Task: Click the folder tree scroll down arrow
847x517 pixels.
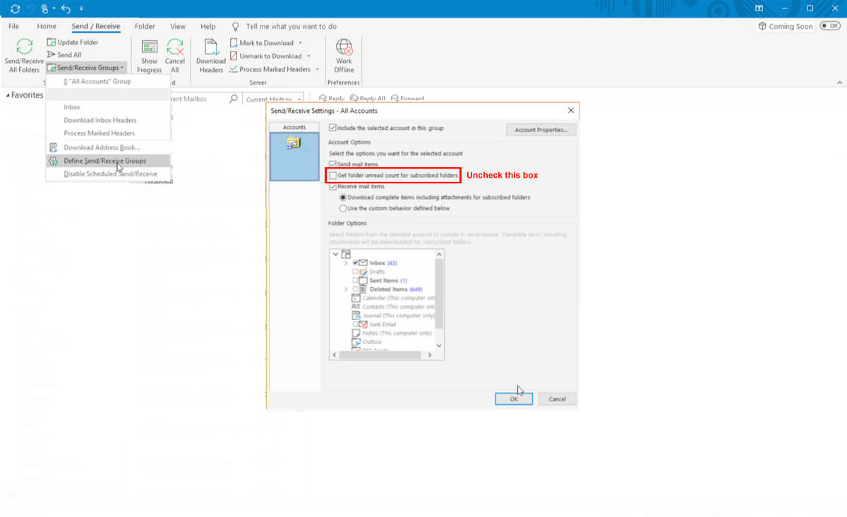Action: tap(439, 346)
